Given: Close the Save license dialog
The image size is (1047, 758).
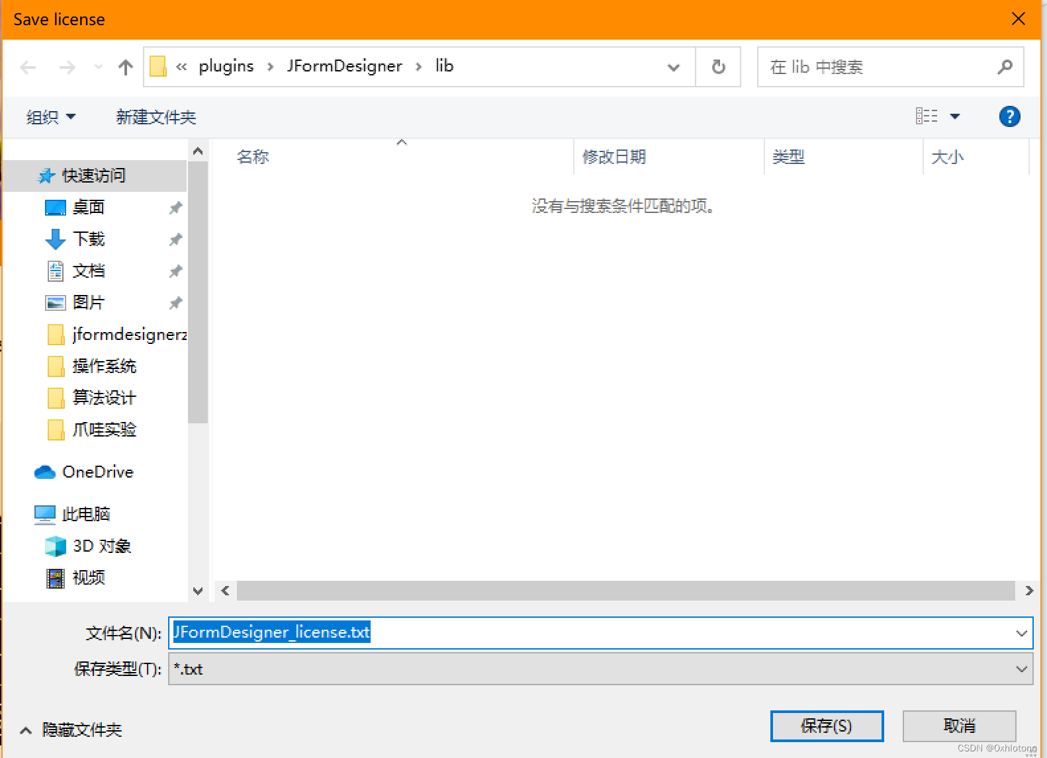Looking at the screenshot, I should tap(1019, 19).
